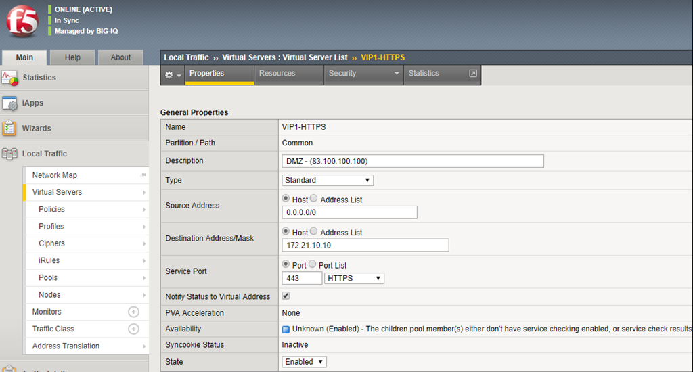Expand the Virtual Servers submenu arrow
Viewport: 693px width, 372px height.
144,193
